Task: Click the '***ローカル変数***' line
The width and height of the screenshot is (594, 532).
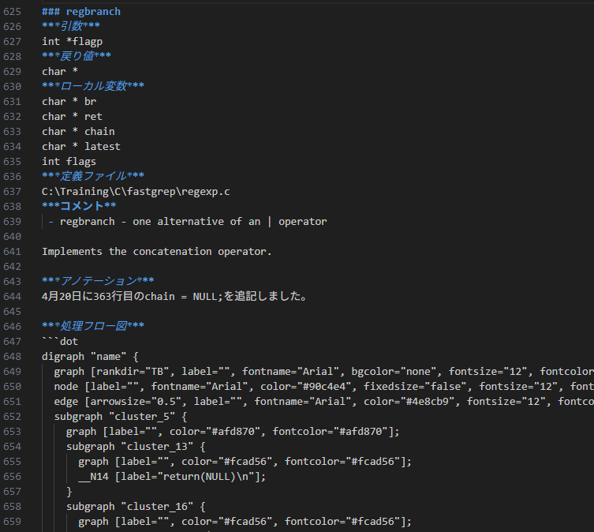Action: [93, 87]
